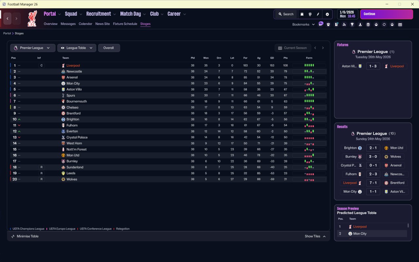Screen dimensions: 419x262
Task: Open the settings gear icon
Action: pyautogui.click(x=327, y=14)
